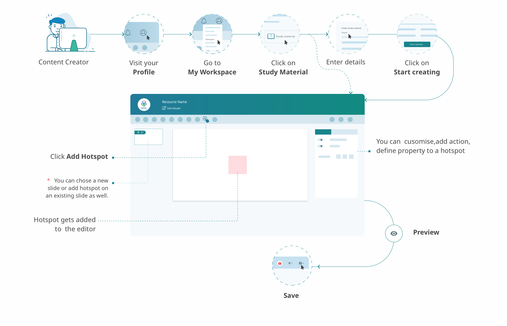Click the Add Hotspot tool in the toolbar

(x=205, y=119)
